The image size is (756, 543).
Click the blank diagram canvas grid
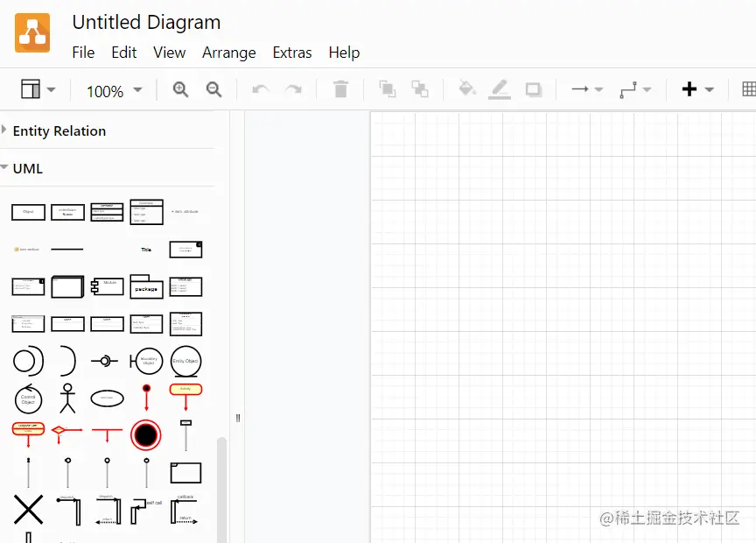[563, 328]
